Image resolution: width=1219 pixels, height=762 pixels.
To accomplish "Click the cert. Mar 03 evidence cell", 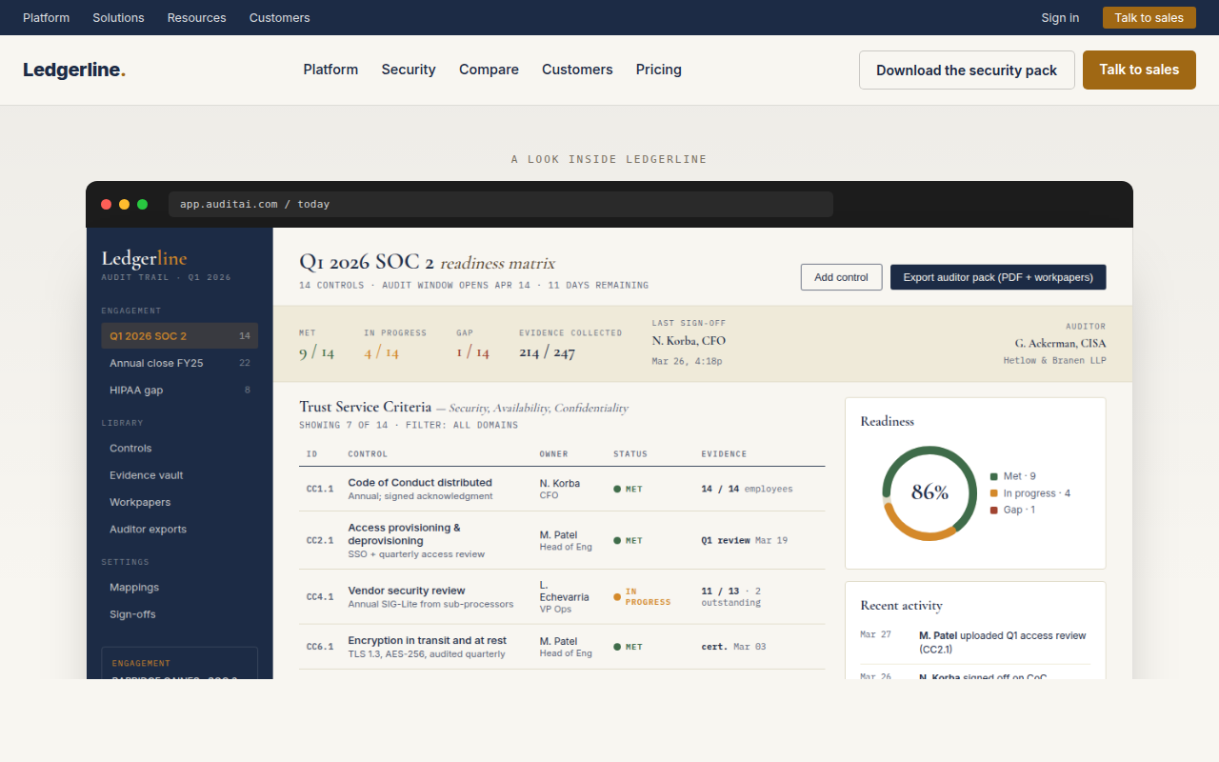I will click(733, 647).
